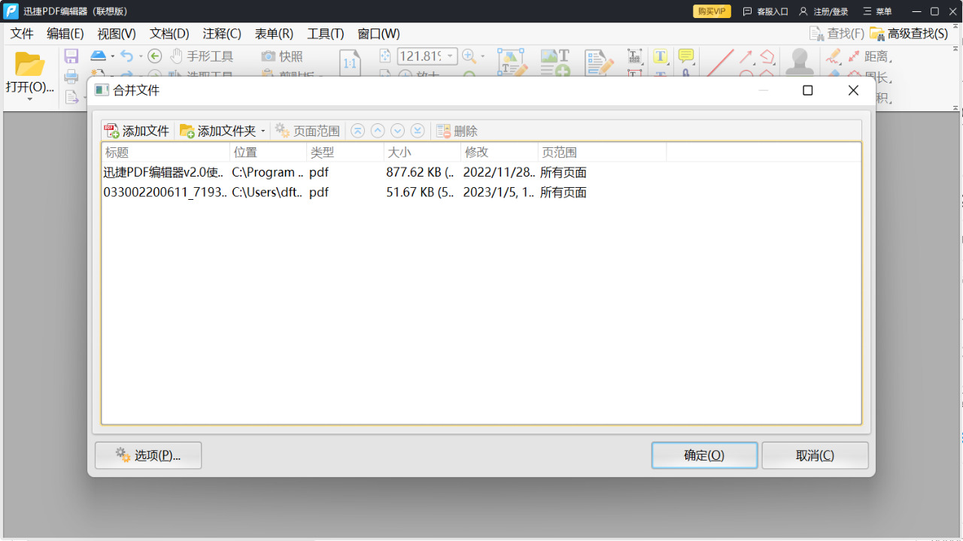Click the 确定(O) button to confirm merge
Image resolution: width=963 pixels, height=541 pixels.
click(x=704, y=455)
